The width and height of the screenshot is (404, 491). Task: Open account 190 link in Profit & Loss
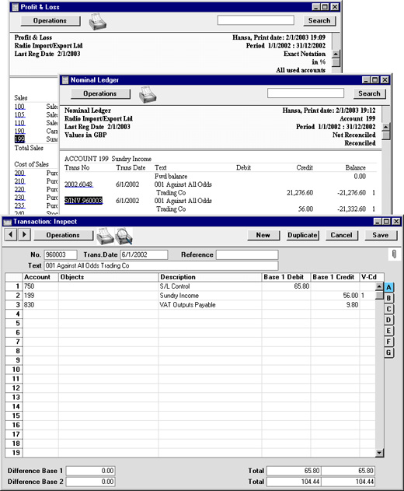(19, 132)
